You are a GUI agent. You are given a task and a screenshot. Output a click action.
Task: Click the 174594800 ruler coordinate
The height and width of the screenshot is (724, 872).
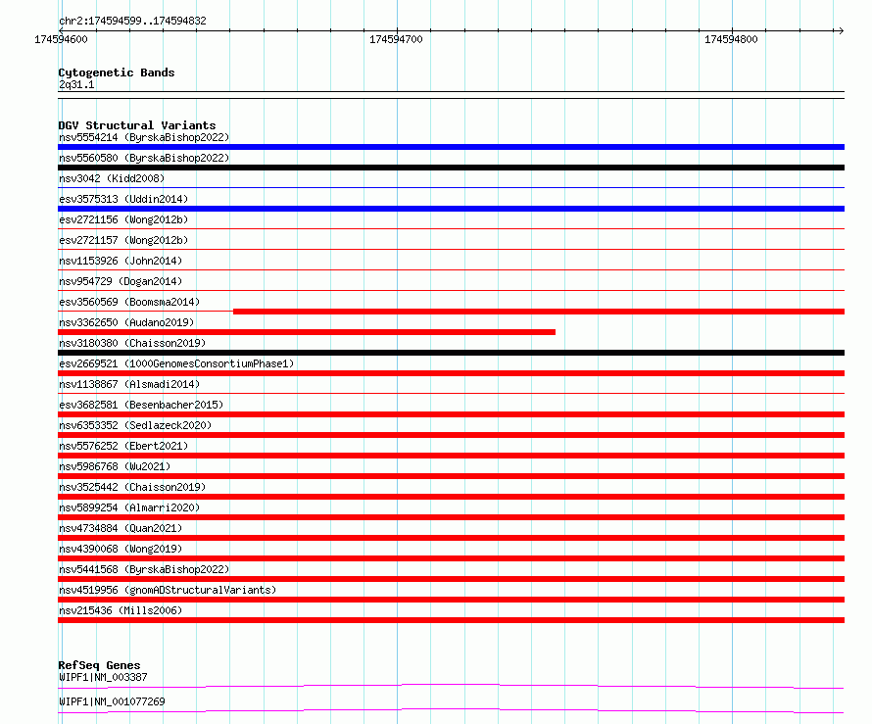[x=731, y=39]
